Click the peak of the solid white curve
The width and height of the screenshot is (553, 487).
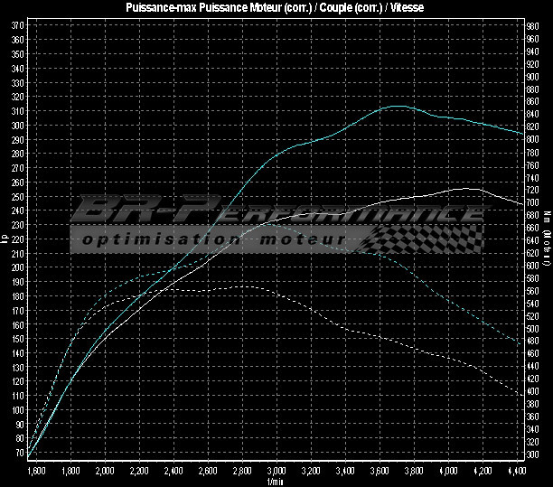coord(467,188)
